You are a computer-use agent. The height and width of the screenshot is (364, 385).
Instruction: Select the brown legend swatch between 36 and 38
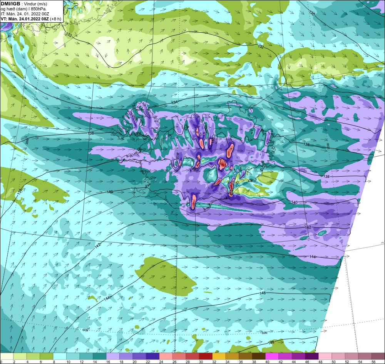tap(245, 356)
